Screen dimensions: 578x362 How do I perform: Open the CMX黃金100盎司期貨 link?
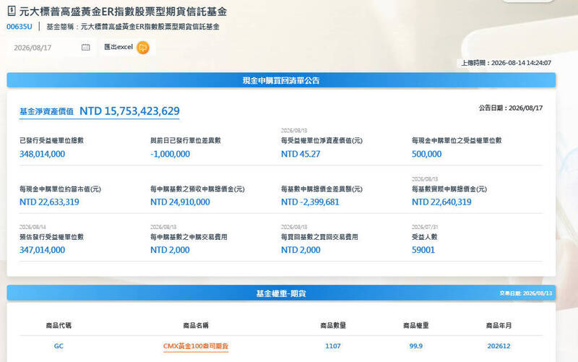196,346
